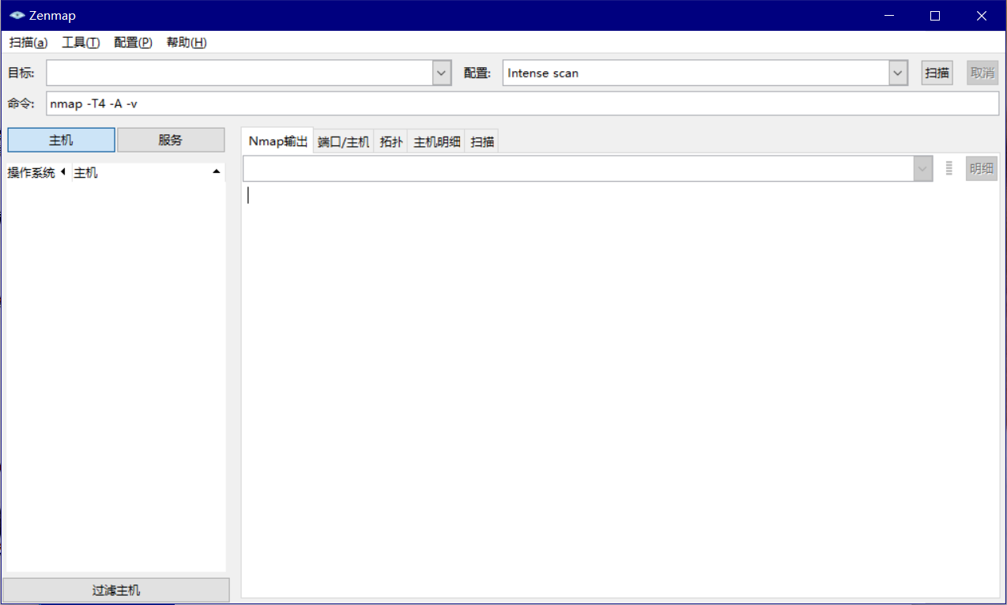Open the 工具 menu
This screenshot has height=605, width=1007.
[x=81, y=43]
